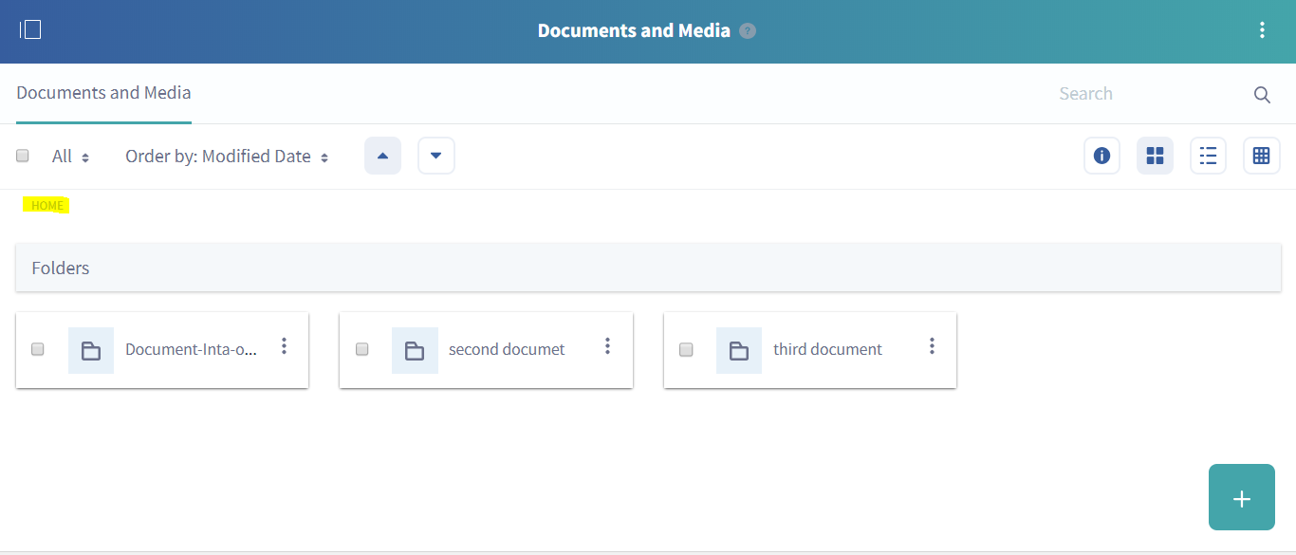Image resolution: width=1296 pixels, height=555 pixels.
Task: Open Order by: Modified Date dropdown
Action: click(x=227, y=157)
